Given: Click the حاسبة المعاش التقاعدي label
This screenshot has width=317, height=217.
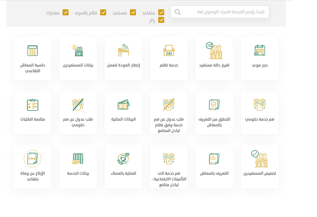Looking at the screenshot, I should coord(32,68).
